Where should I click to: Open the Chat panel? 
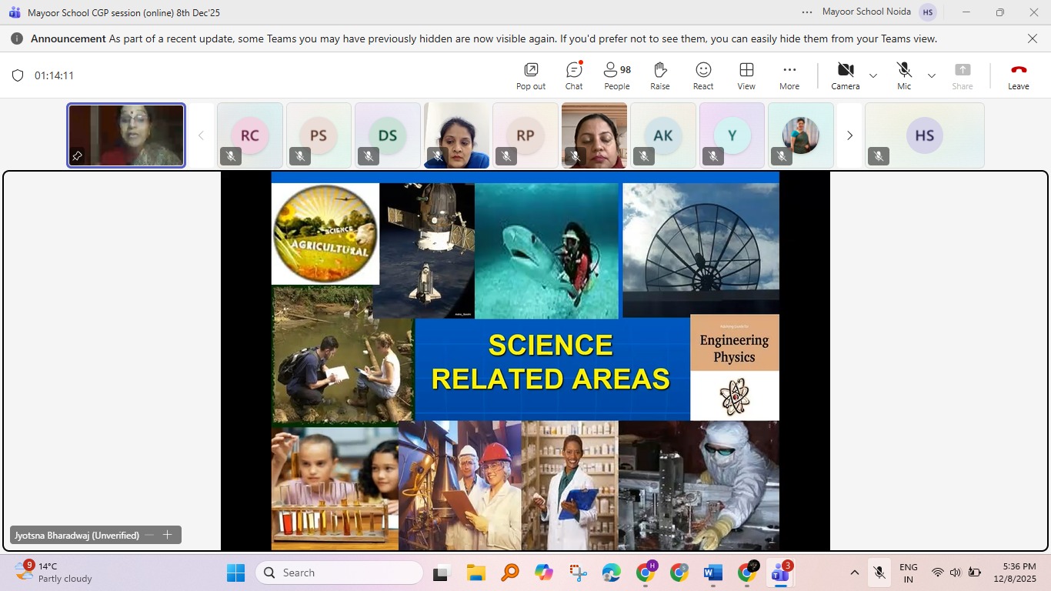click(574, 75)
